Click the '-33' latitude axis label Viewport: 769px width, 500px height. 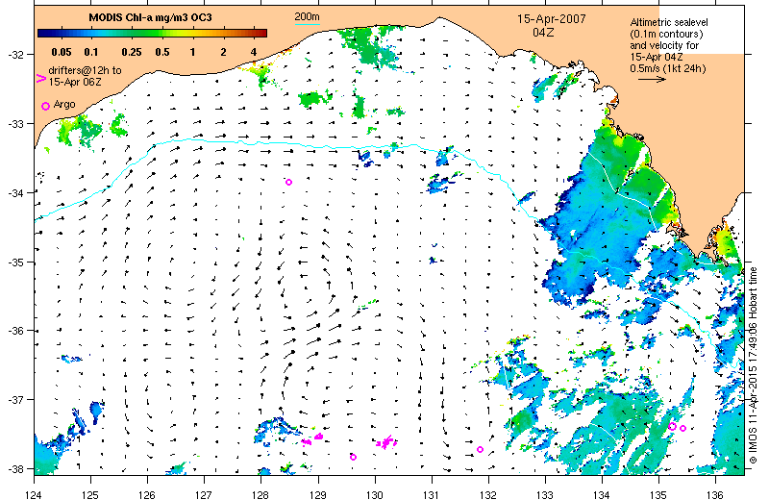[15, 124]
